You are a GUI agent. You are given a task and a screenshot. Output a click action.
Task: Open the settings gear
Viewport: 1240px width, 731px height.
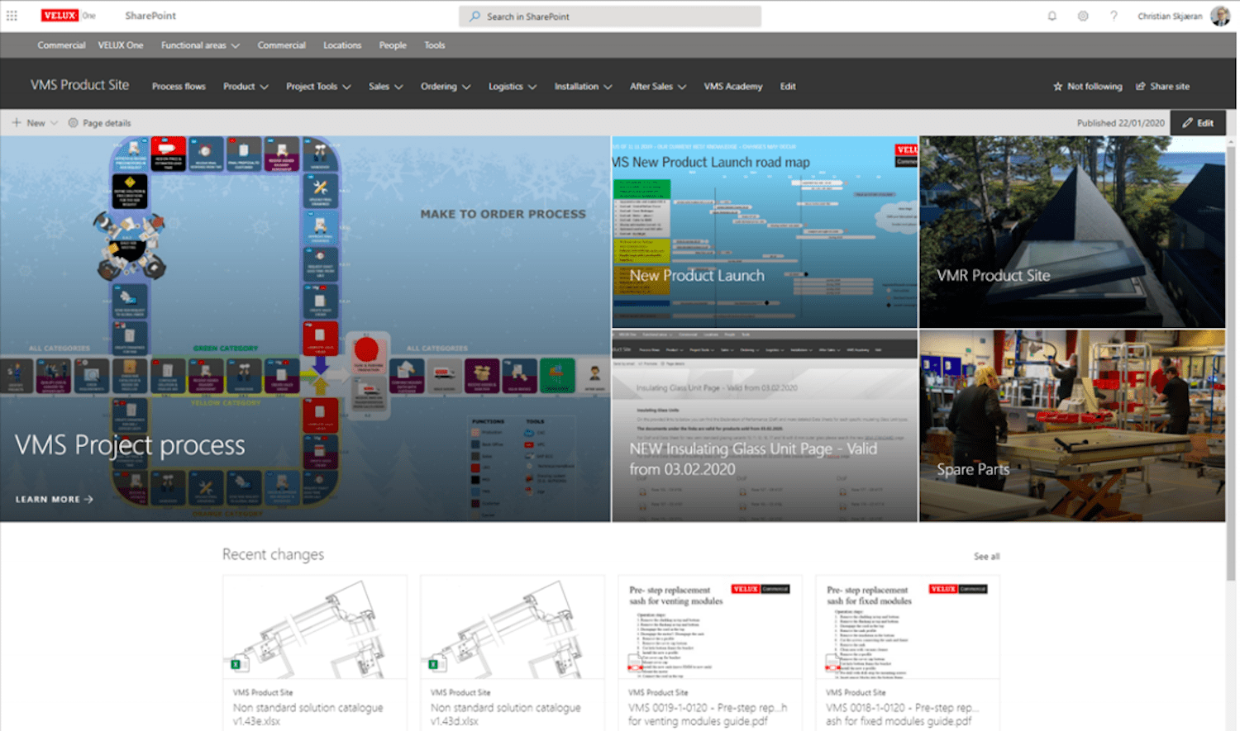coord(1083,16)
